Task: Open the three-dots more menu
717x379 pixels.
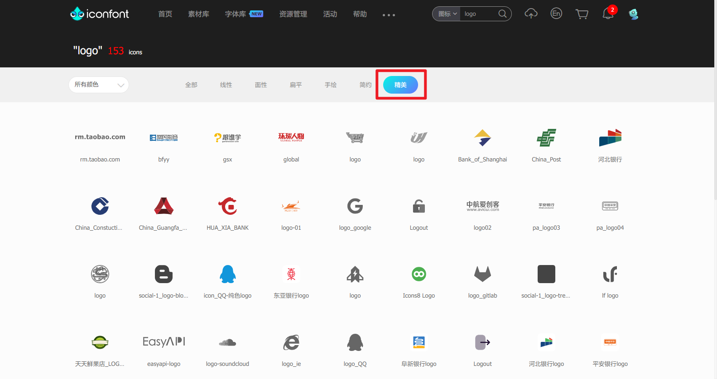Action: (x=389, y=15)
